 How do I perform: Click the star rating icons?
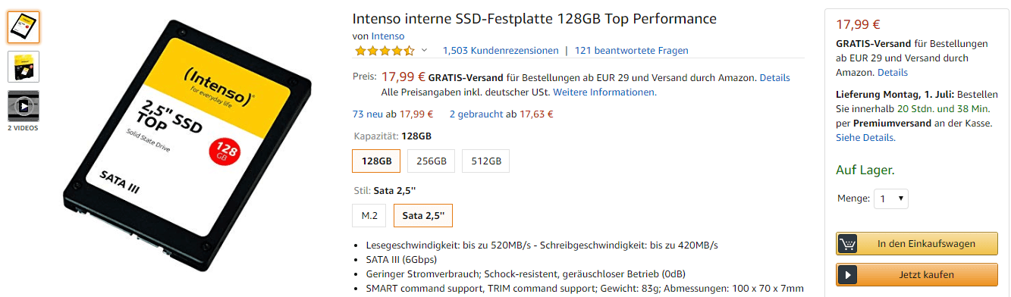(x=384, y=51)
